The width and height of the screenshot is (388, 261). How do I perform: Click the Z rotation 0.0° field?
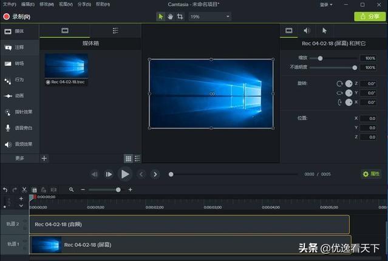pyautogui.click(x=368, y=84)
